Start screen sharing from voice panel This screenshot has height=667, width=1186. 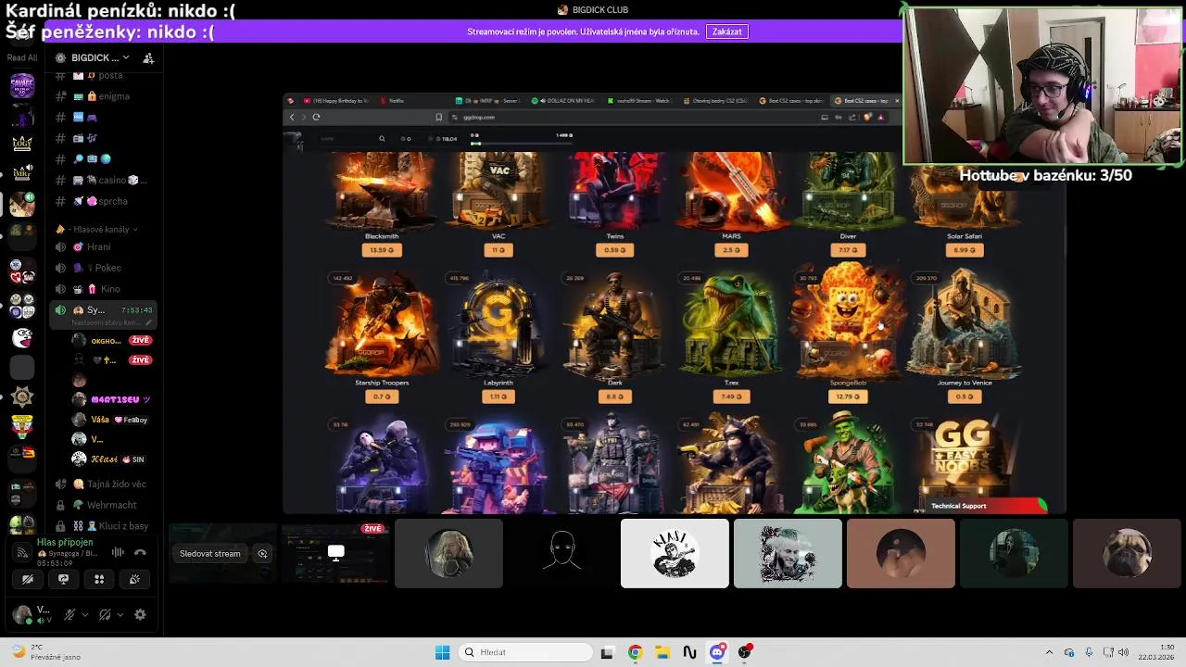pos(63,579)
